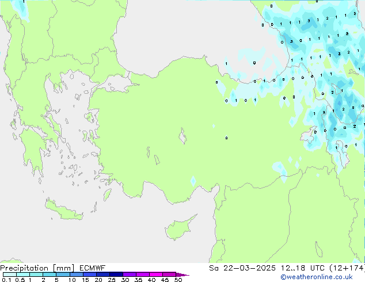Image resolution: width=365 pixels, height=282 pixels.
Task: Click the 'Sa 22-03-2025' date text
Action: (x=242, y=268)
